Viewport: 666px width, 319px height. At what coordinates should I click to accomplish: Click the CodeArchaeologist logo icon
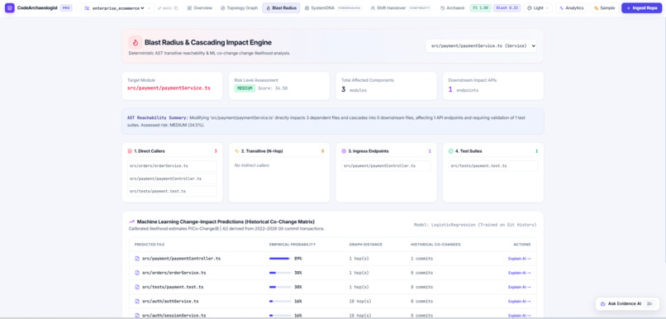(x=9, y=7)
